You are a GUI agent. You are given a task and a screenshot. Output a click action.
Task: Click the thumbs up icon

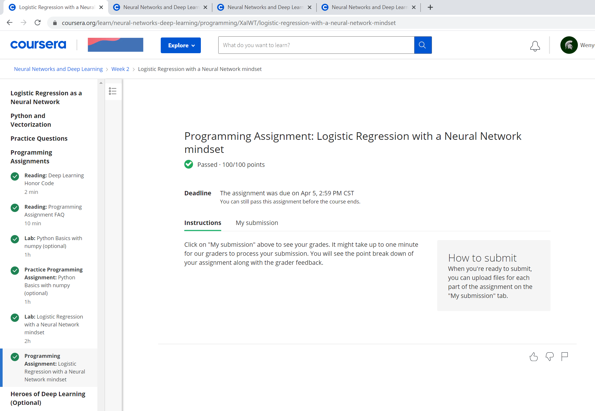(534, 357)
